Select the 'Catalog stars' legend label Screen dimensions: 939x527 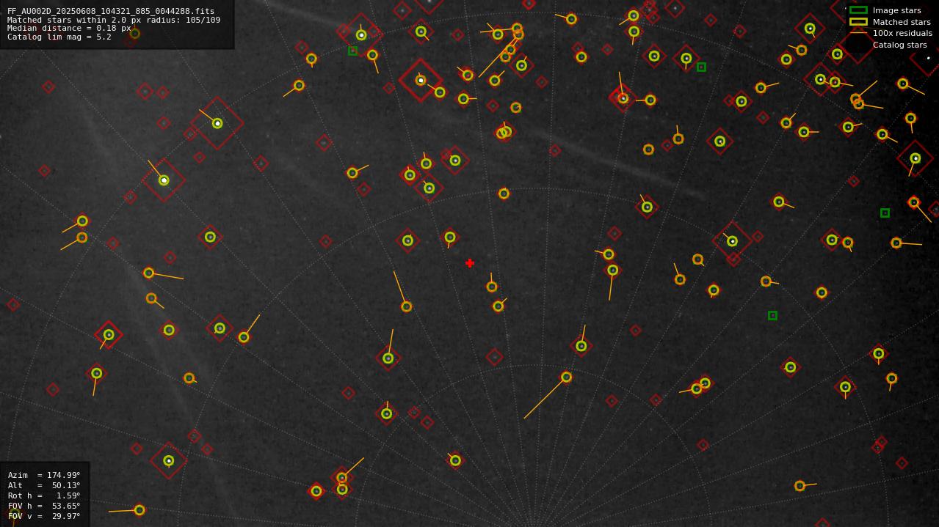[899, 45]
